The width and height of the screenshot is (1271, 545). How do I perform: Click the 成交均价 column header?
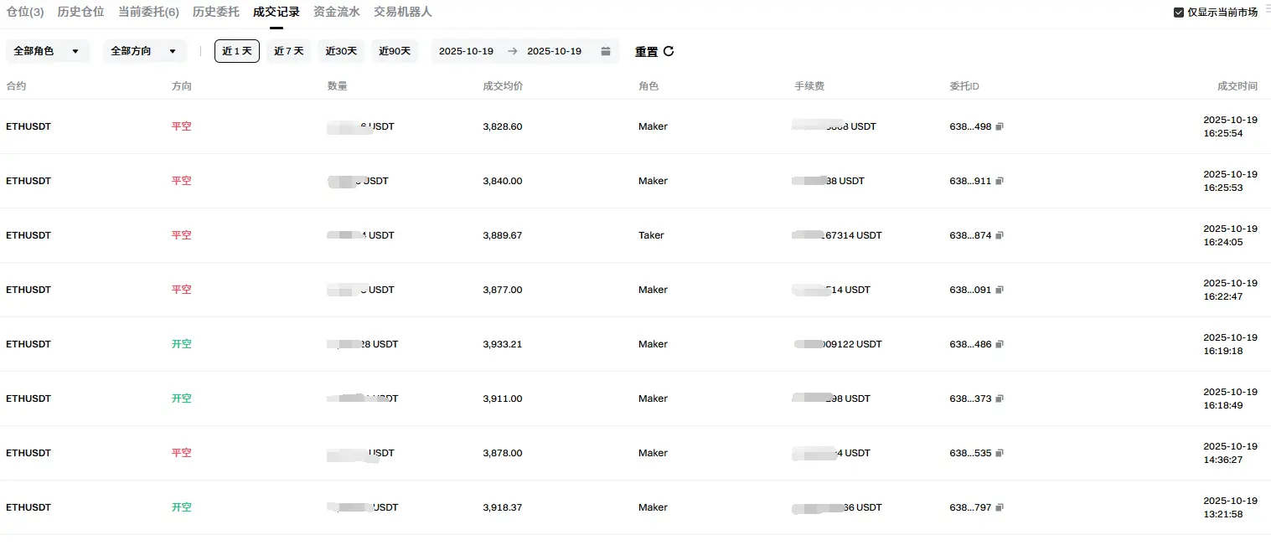[504, 86]
